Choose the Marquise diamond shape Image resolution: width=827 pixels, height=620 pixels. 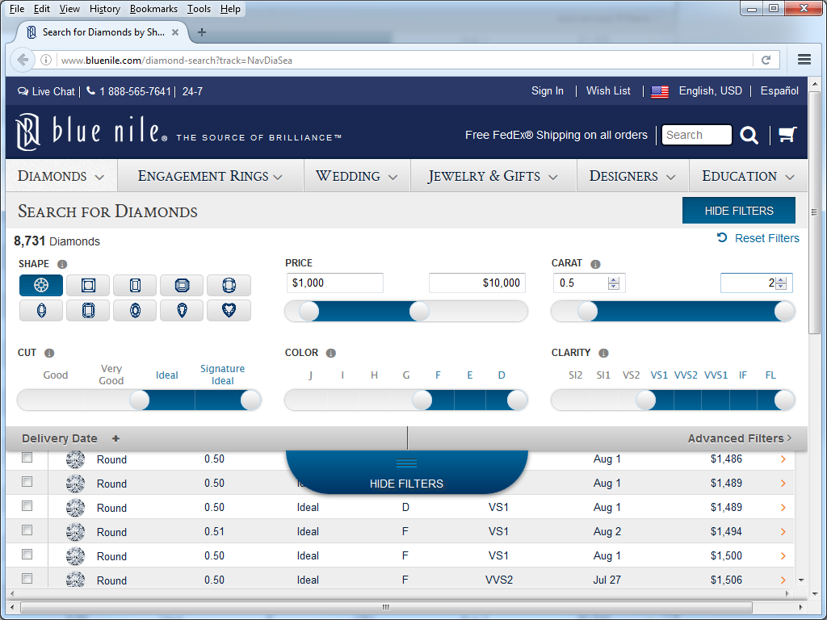[41, 311]
